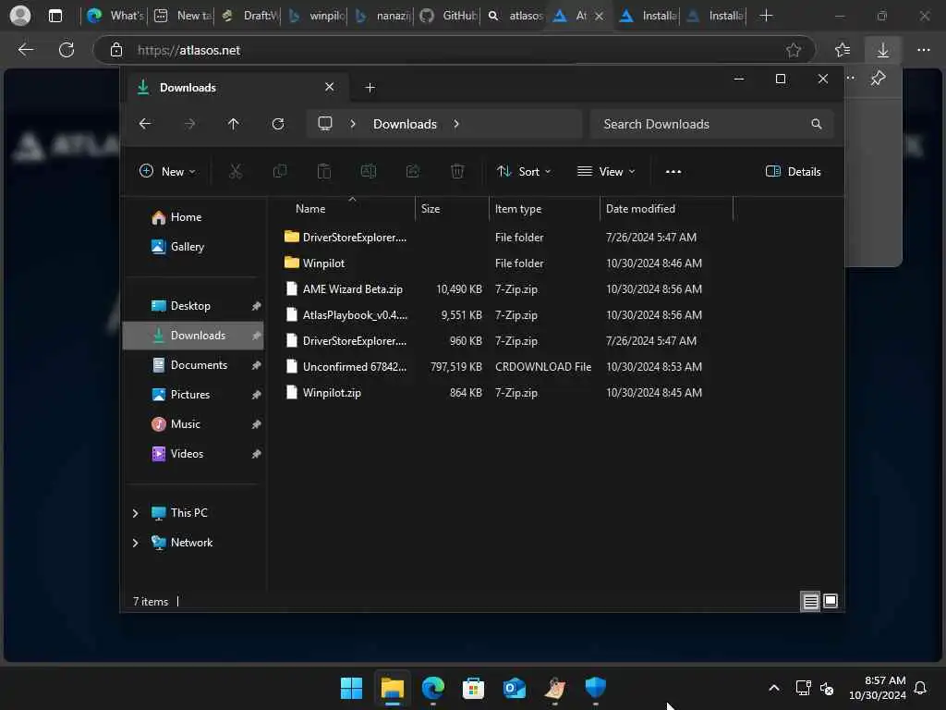946x710 pixels.
Task: Switch to the winpilot browser tab
Action: click(317, 16)
